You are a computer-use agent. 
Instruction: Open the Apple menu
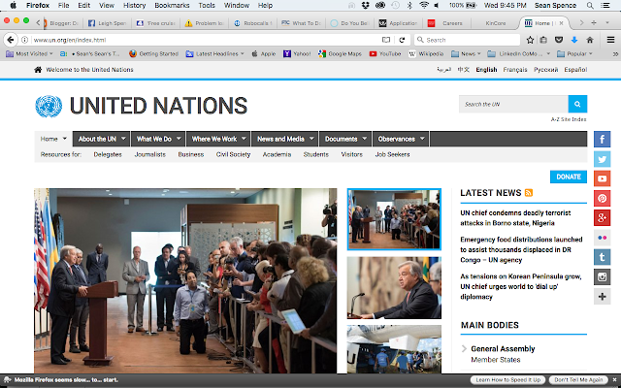pos(13,6)
